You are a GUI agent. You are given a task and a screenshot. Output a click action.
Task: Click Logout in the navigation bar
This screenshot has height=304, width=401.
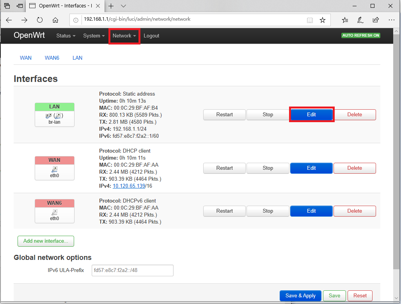tap(151, 36)
